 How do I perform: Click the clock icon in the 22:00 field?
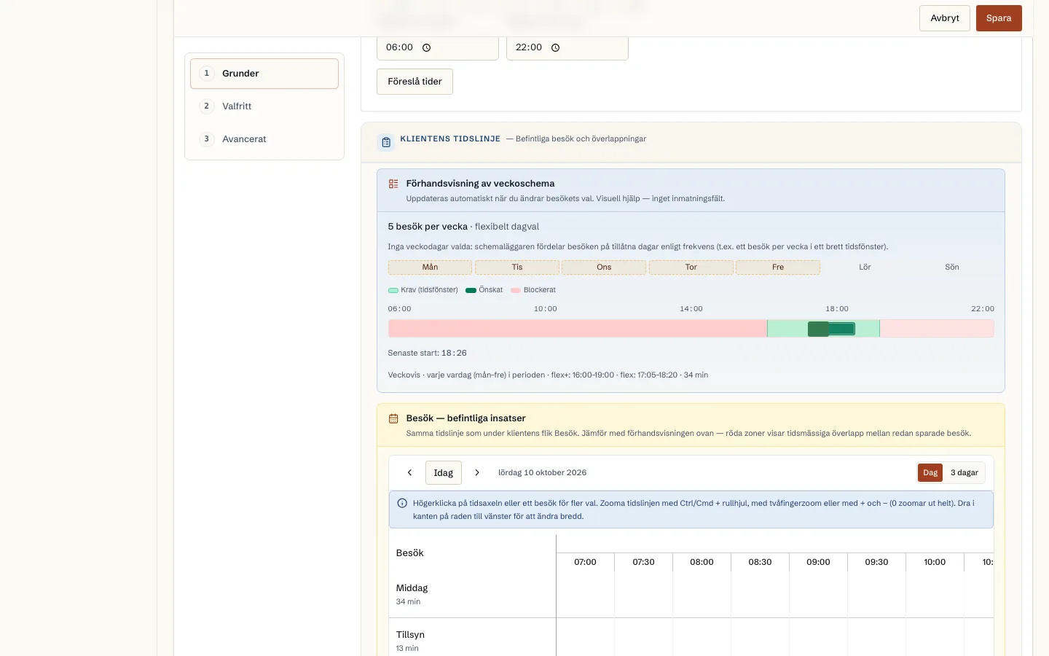556,48
